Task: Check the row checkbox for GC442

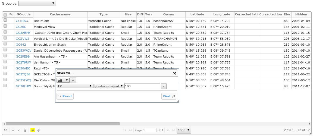Action: tap(5, 44)
